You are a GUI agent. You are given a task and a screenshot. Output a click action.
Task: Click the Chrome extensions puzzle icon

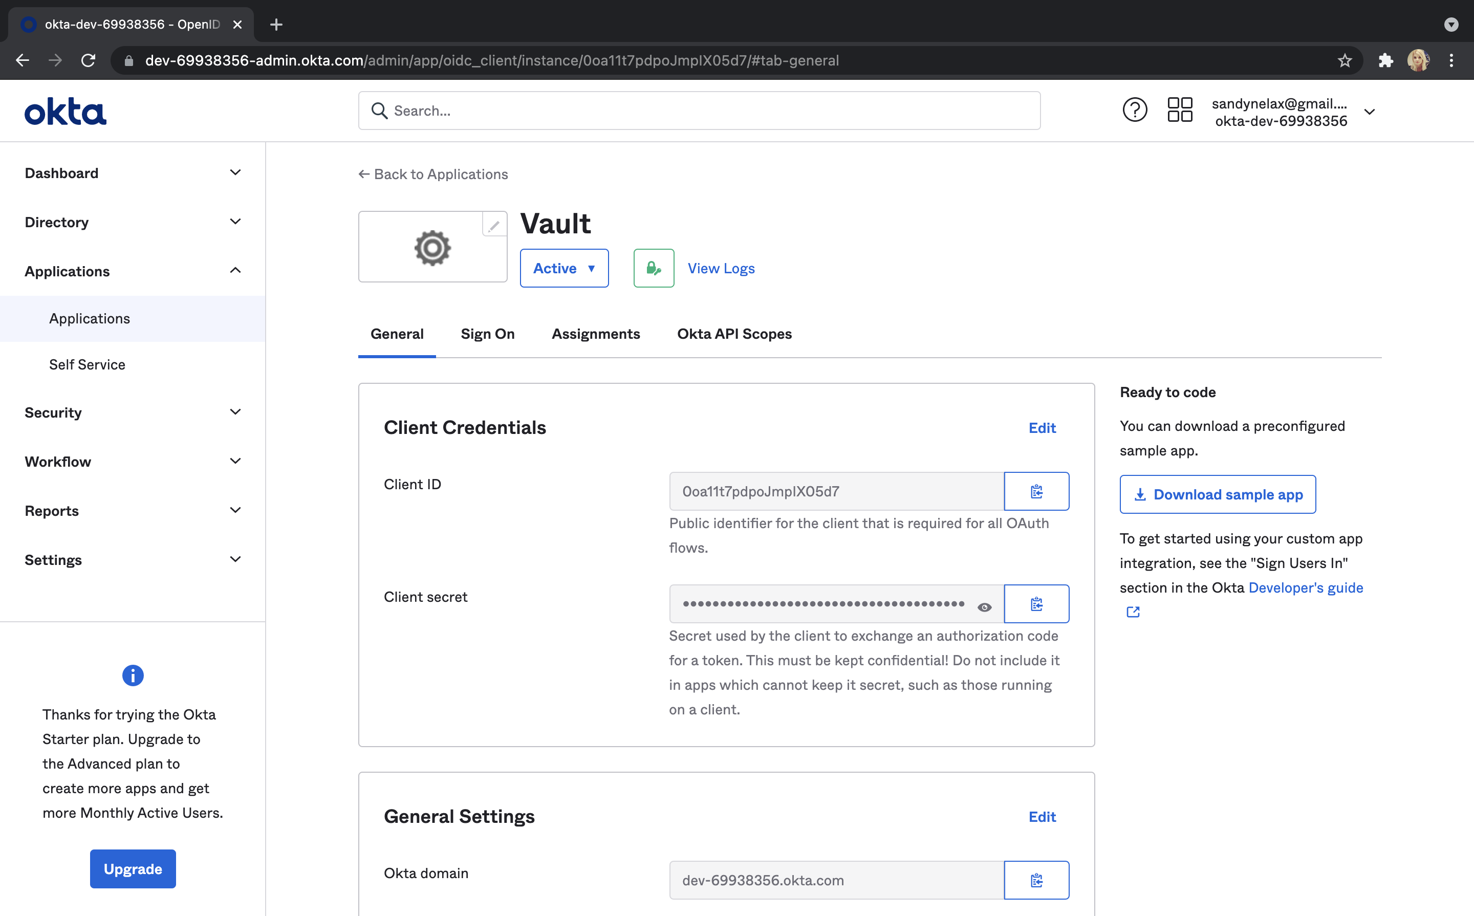[x=1385, y=60]
